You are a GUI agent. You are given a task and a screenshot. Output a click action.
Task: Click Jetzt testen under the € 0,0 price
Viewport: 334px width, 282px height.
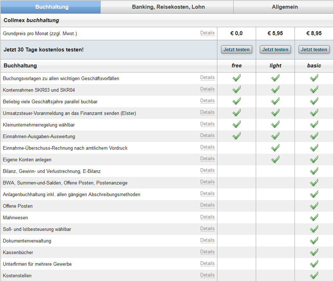237,49
